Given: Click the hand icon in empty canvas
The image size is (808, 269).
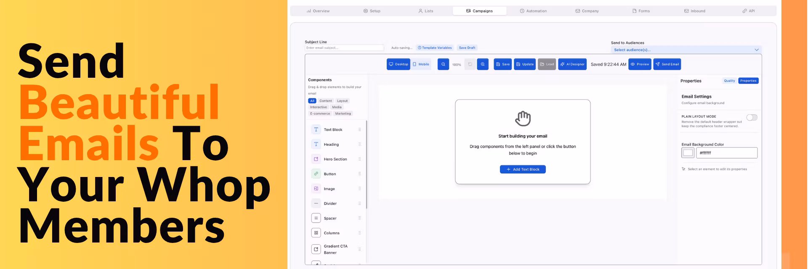Looking at the screenshot, I should [x=523, y=119].
